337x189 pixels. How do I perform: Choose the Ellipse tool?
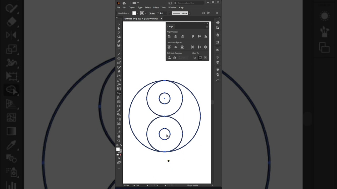[x=119, y=59]
